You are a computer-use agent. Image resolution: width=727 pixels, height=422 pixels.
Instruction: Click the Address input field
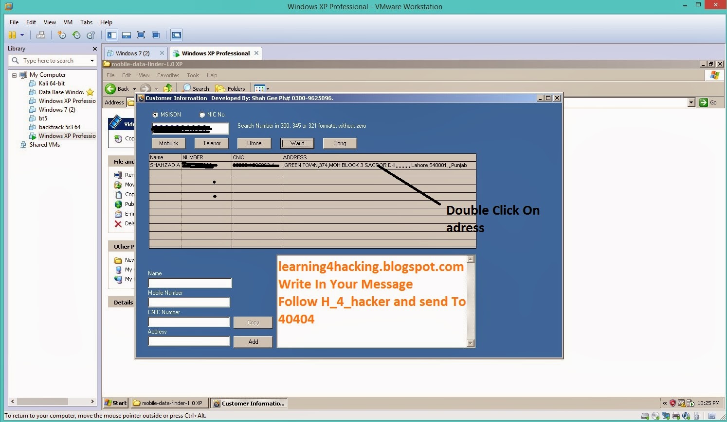pyautogui.click(x=189, y=341)
